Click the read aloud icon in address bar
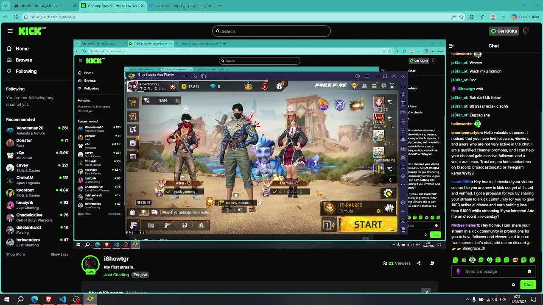 (x=453, y=17)
